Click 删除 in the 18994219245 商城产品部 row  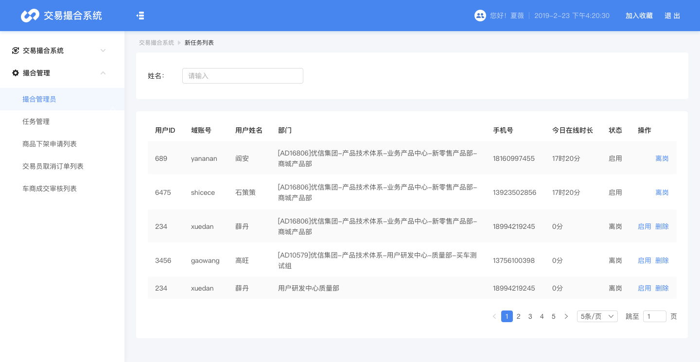click(x=662, y=226)
